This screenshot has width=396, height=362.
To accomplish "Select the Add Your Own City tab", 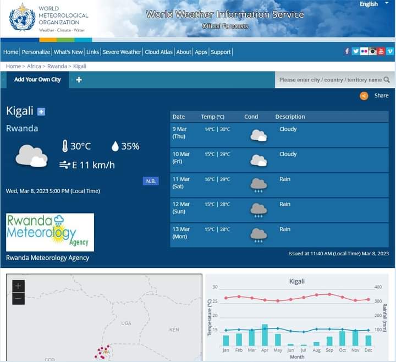I will click(37, 80).
